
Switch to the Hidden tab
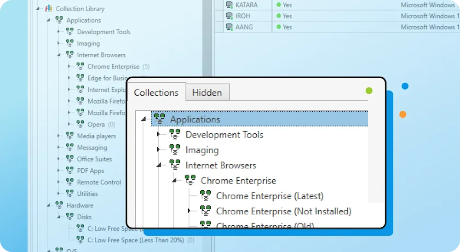[207, 92]
